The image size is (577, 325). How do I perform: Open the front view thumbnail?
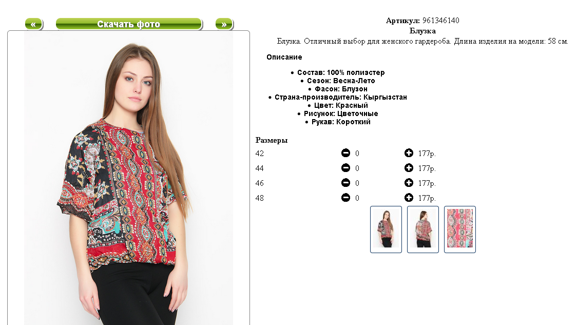[x=386, y=230]
